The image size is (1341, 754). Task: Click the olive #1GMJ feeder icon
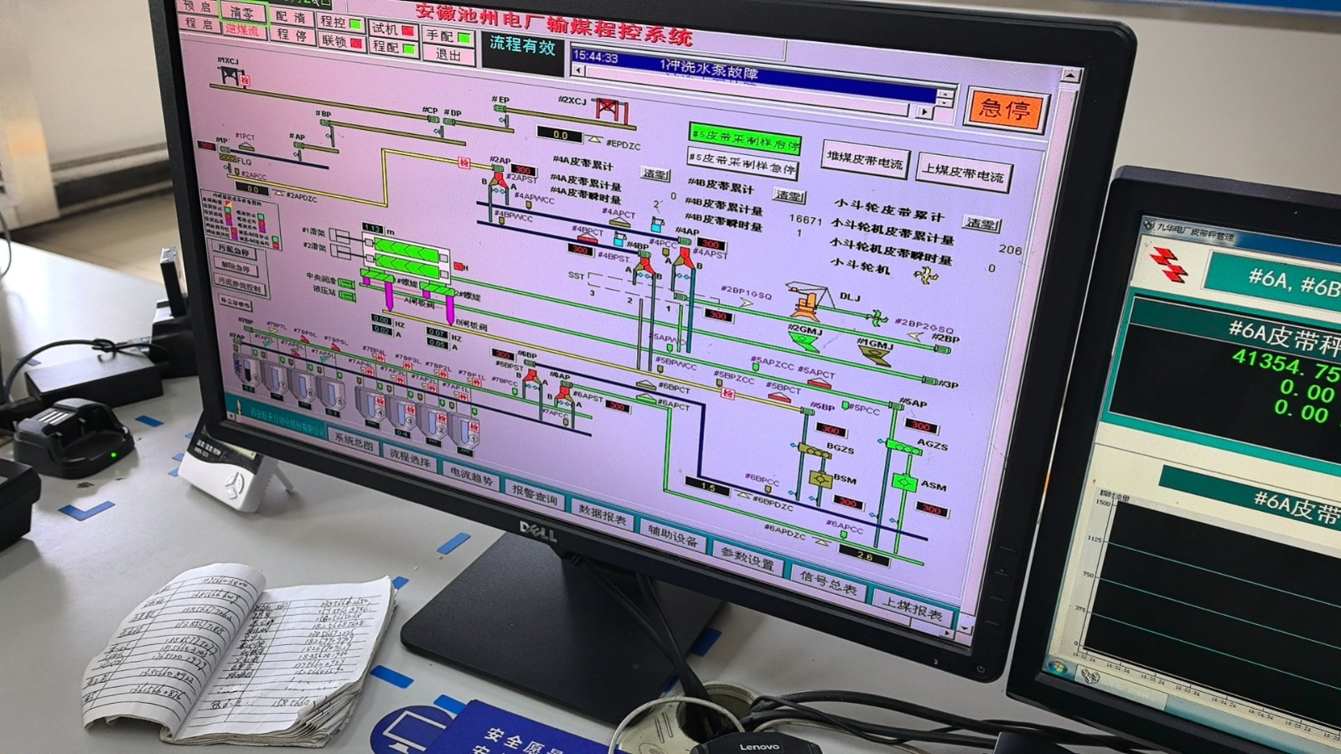pos(874,356)
